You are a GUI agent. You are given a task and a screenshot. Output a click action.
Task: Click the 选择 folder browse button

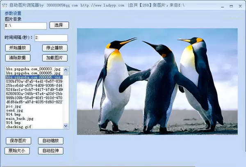(59, 25)
